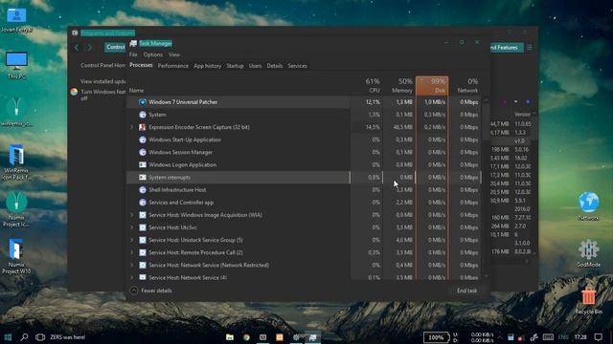Switch to the Performance tab
The height and width of the screenshot is (344, 613).
[x=172, y=66]
